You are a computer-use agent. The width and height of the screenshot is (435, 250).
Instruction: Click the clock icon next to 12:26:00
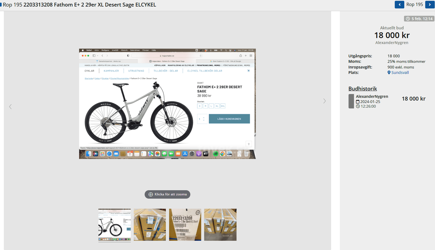coord(358,106)
